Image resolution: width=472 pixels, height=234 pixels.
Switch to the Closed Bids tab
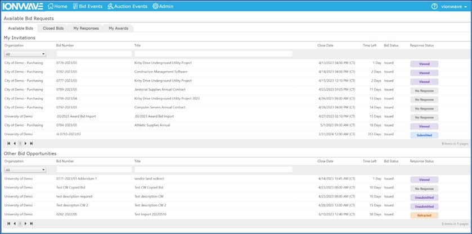(53, 28)
